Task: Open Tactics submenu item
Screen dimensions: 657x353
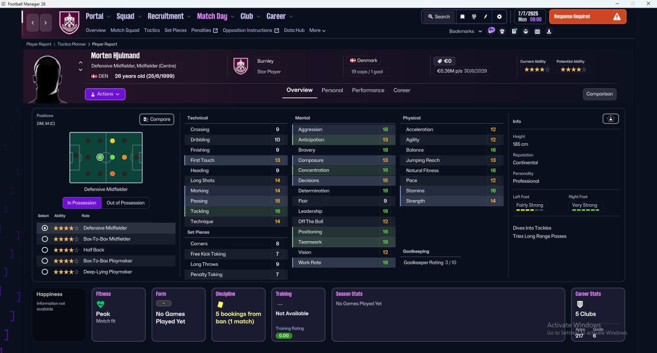Action: pyautogui.click(x=152, y=30)
